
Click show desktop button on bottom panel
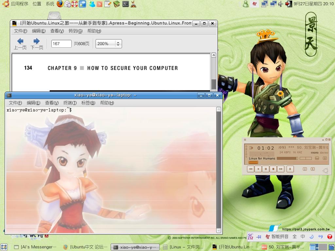click(x=4, y=247)
